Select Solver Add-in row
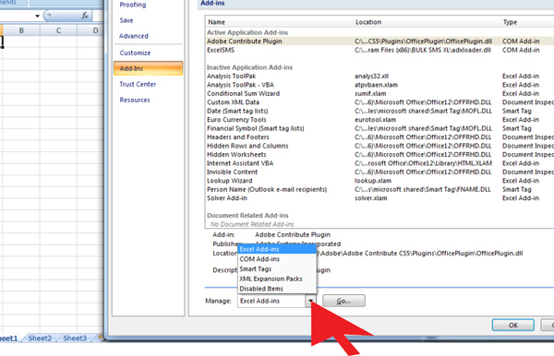This screenshot has height=356, width=554. coord(379,198)
